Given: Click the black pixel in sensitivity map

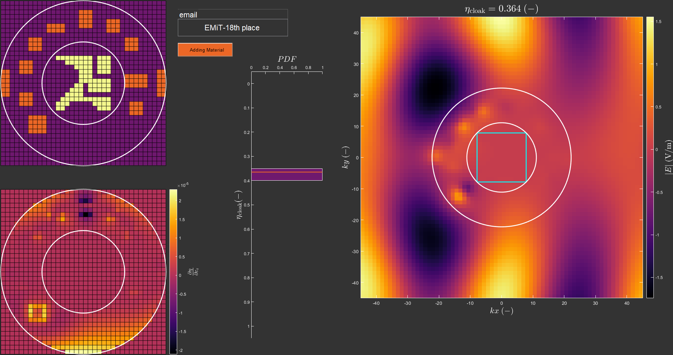Looking at the screenshot, I should [86, 214].
